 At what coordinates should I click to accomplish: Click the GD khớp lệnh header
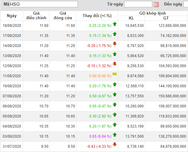point(153,13)
